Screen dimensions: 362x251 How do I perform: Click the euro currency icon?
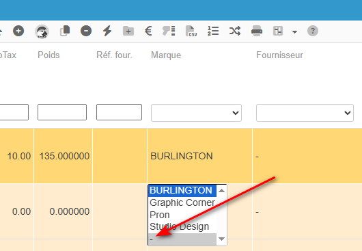click(148, 31)
